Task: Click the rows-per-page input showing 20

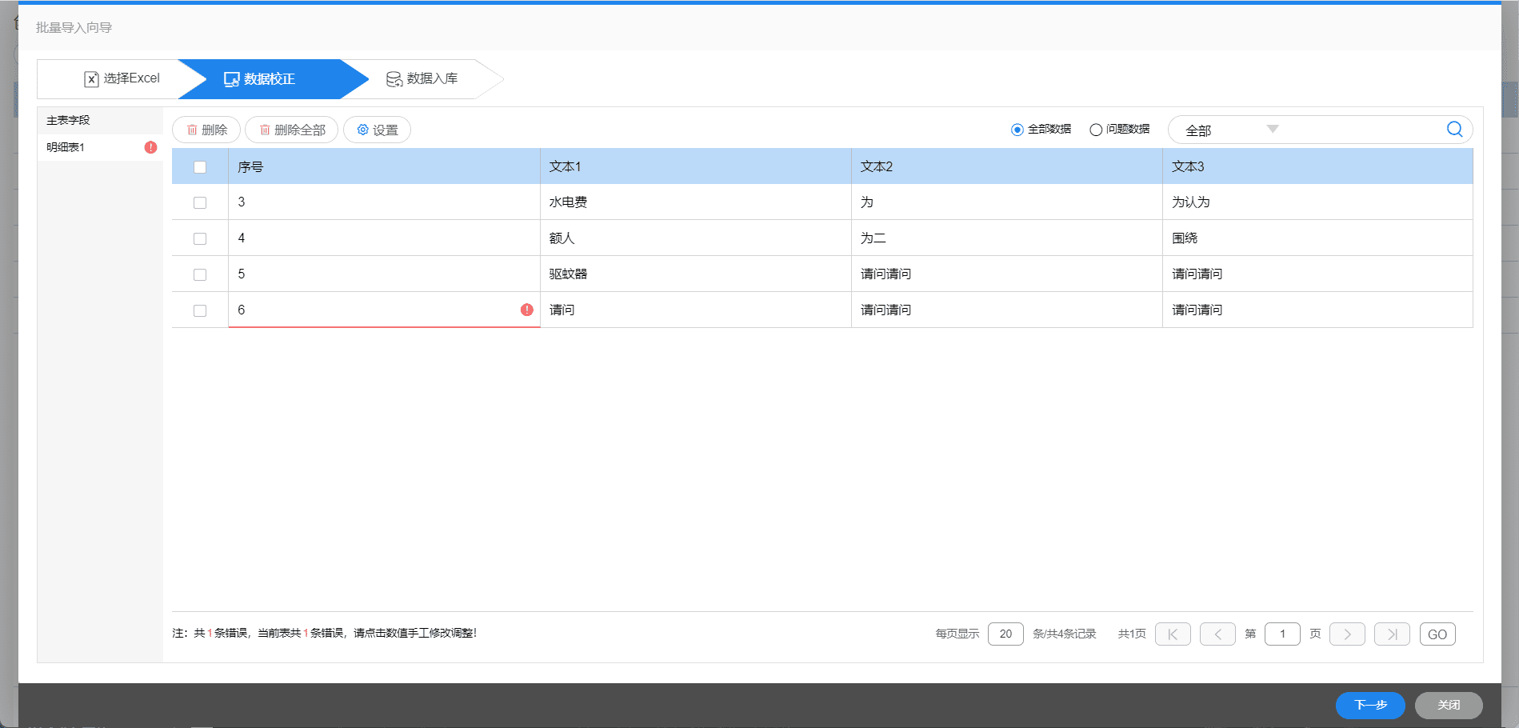Action: coord(1005,634)
